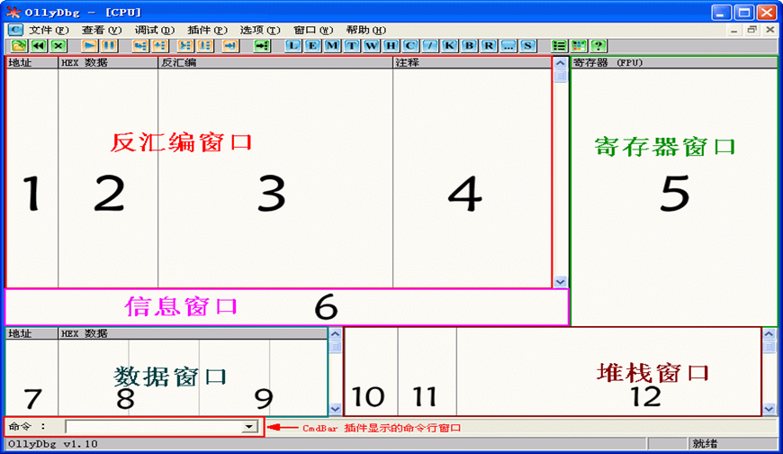Click disassembly pane scroll down arrow
The height and width of the screenshot is (454, 783).
[x=561, y=282]
